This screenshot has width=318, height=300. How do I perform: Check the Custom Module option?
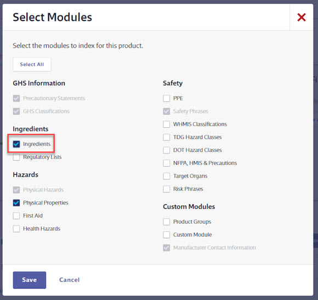[167, 235]
